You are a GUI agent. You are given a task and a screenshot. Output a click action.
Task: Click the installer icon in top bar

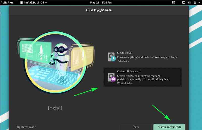(22, 3)
